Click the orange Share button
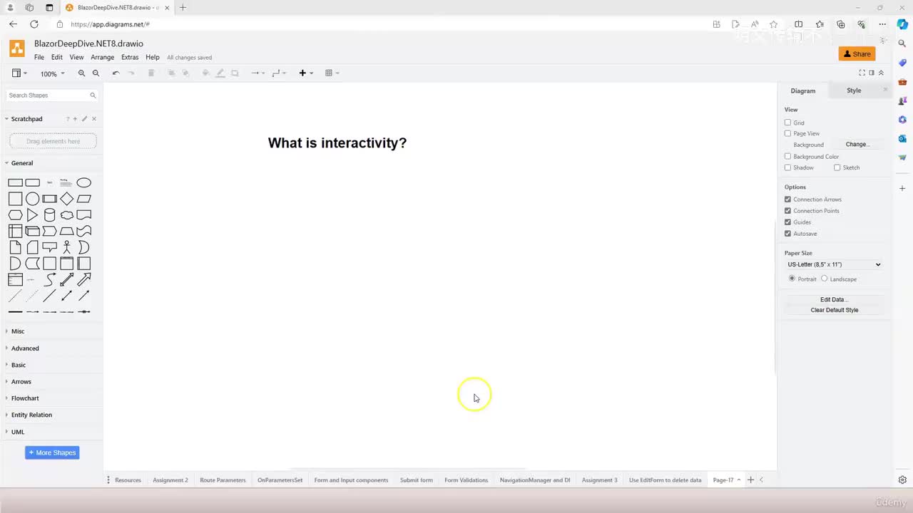 click(857, 54)
